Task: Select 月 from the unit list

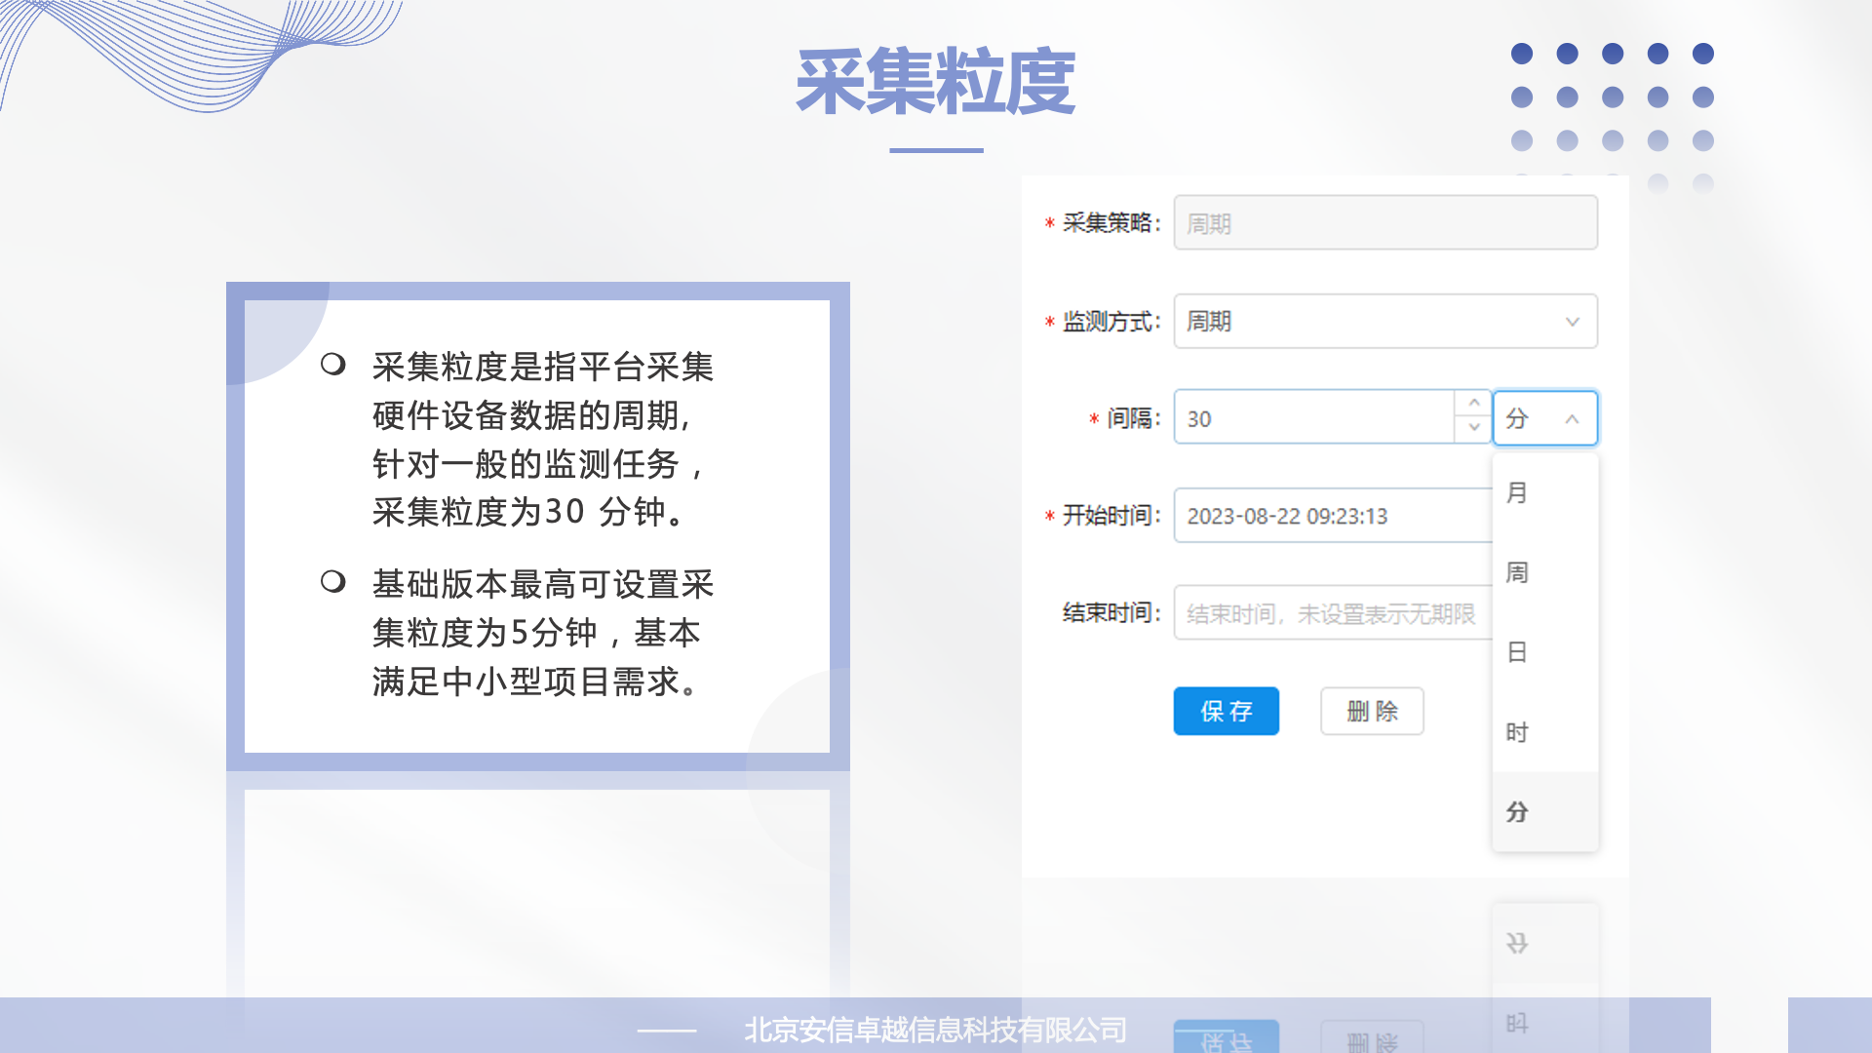Action: coord(1544,493)
